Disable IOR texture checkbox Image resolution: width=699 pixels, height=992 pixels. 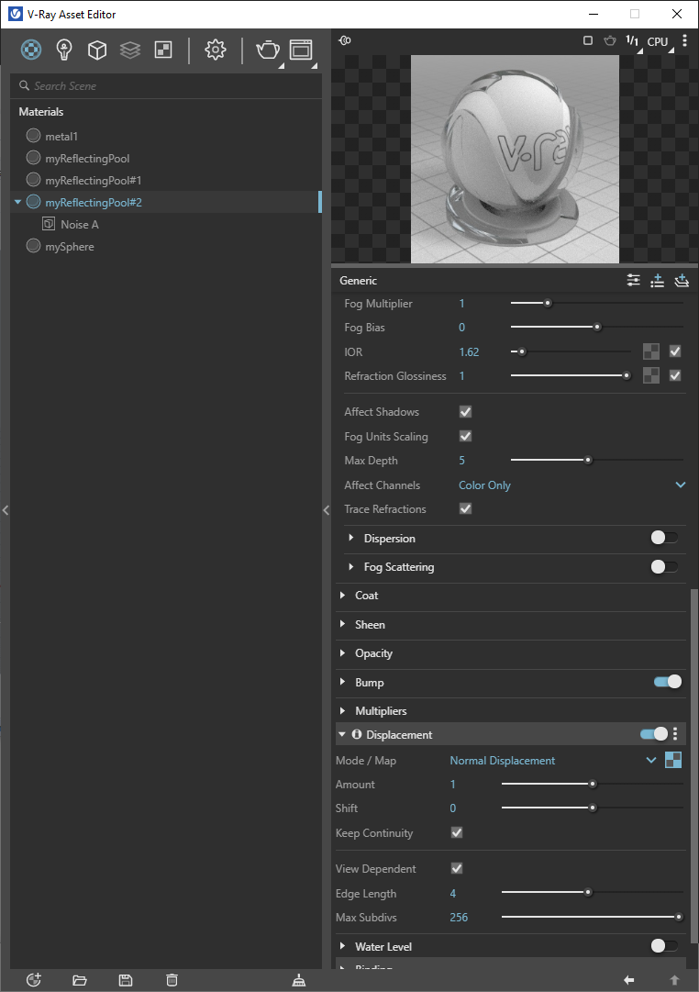pos(675,351)
